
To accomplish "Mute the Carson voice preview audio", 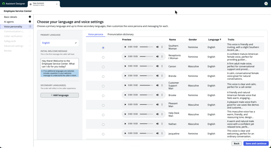I will tap(157, 66).
